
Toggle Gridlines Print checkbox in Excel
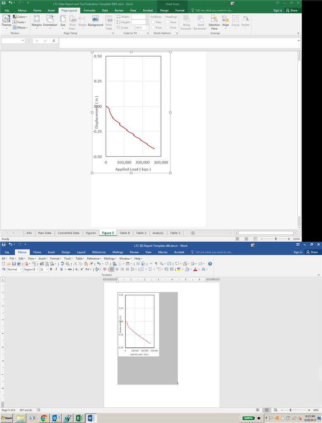(x=153, y=28)
